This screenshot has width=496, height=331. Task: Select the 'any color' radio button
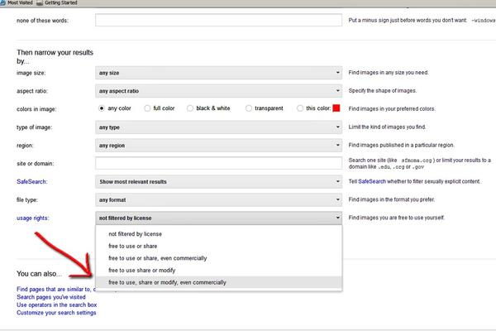[101, 108]
